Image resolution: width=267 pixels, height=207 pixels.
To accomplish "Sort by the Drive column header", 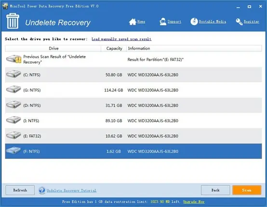I will [x=53, y=49].
